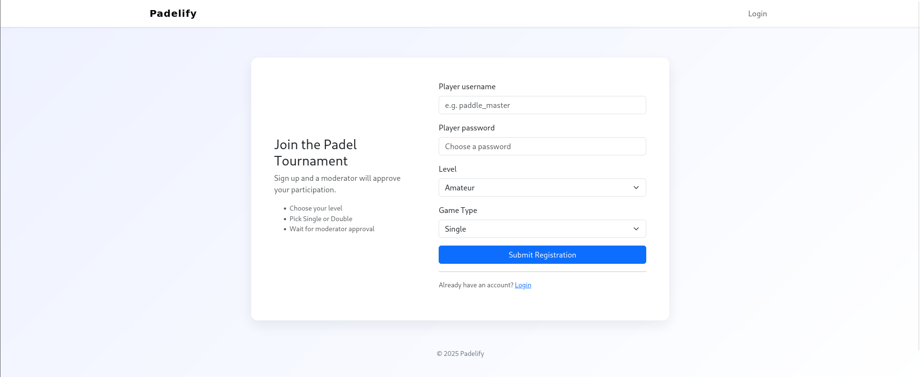Click the Game Type dropdown chevron icon
Image resolution: width=920 pixels, height=377 pixels.
pyautogui.click(x=636, y=229)
